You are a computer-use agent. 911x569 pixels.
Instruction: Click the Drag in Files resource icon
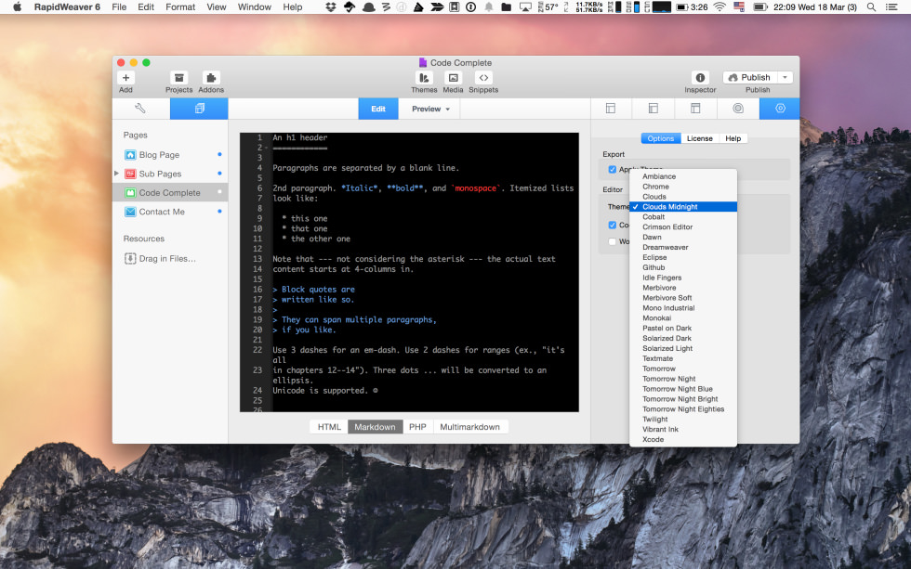click(130, 259)
